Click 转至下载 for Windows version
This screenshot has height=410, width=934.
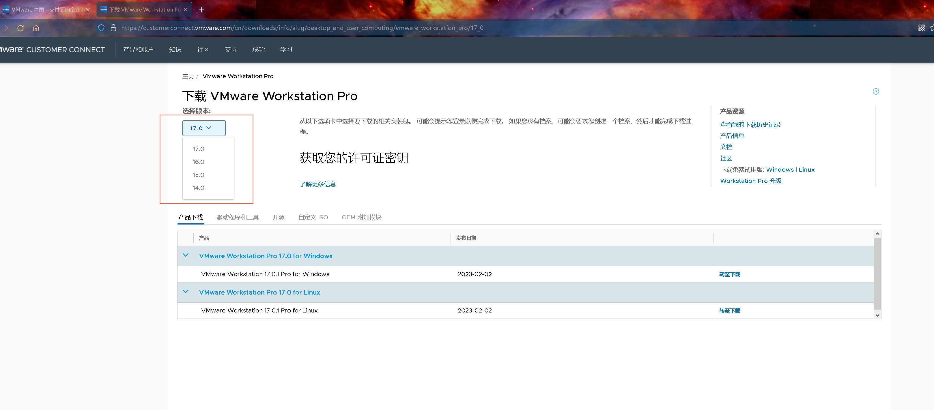click(x=729, y=274)
